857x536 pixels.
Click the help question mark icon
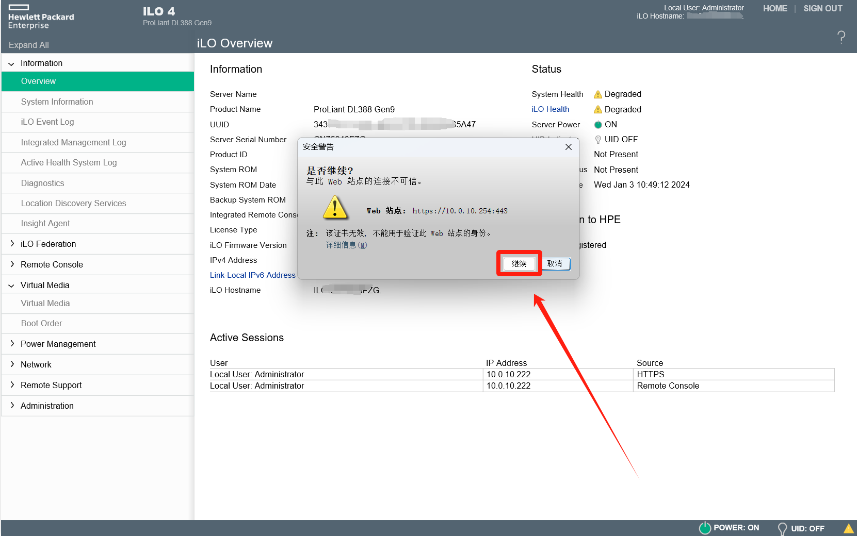click(841, 37)
